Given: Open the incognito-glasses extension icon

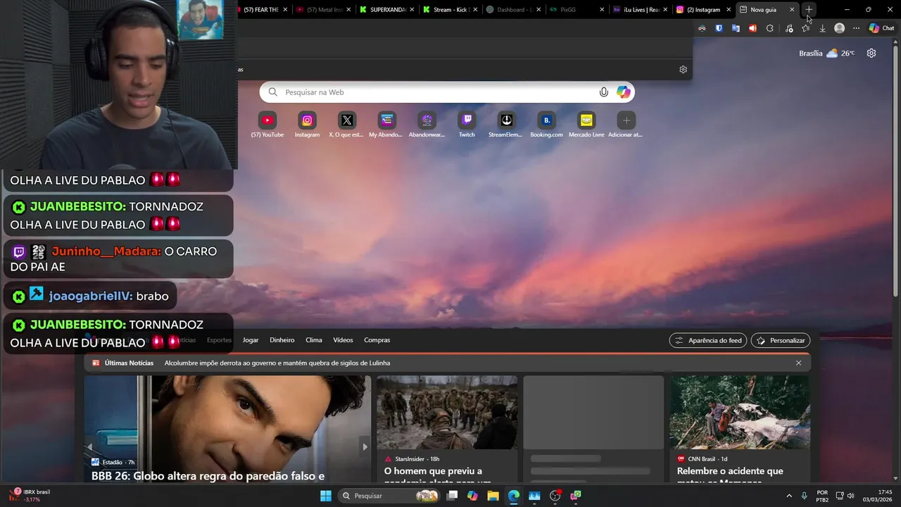Looking at the screenshot, I should pyautogui.click(x=702, y=28).
